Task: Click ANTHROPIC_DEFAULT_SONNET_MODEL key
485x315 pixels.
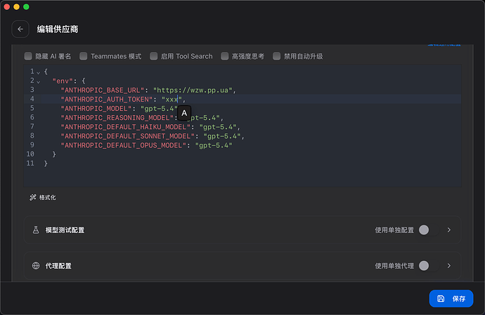Action: (128, 136)
